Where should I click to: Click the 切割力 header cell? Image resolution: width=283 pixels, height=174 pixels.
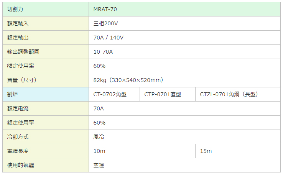coord(15,9)
